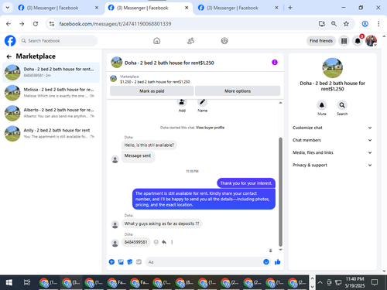Image resolution: width=387 pixels, height=290 pixels.
Task: Click the chat vertical scrollbar
Action: (280, 192)
